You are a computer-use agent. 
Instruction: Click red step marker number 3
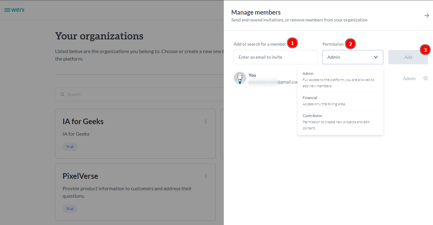pos(425,50)
